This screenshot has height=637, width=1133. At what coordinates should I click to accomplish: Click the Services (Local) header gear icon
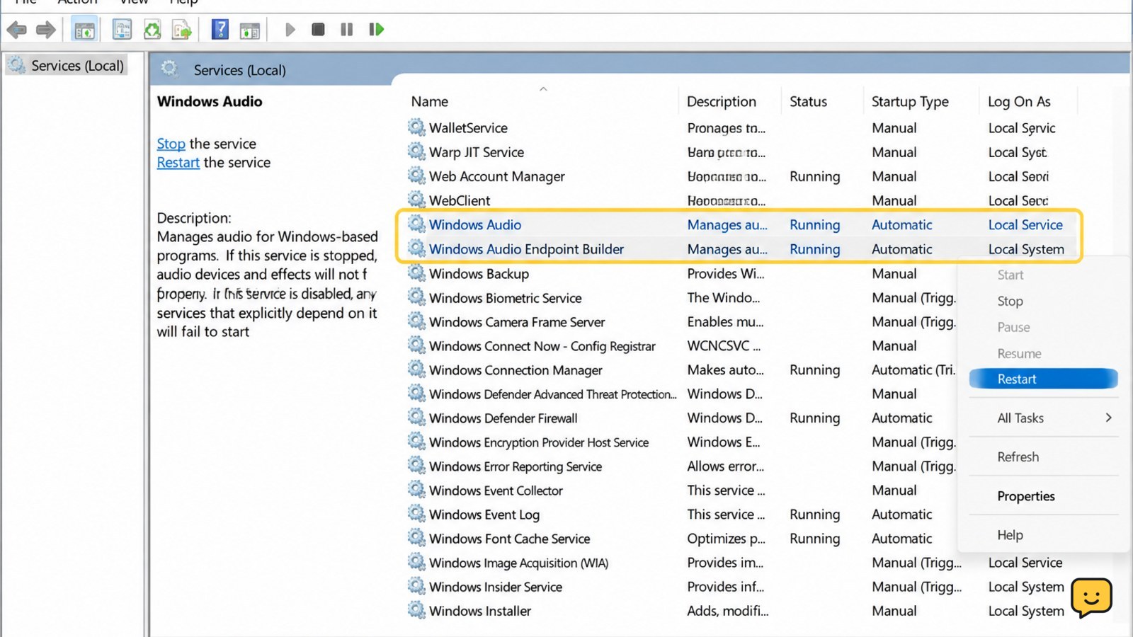point(169,68)
